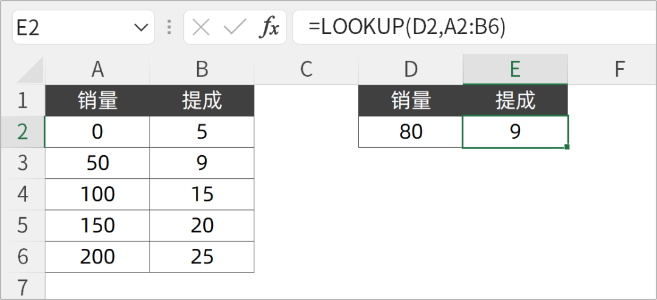Viewport: 657px width, 300px height.
Task: Click the fill handle of cell E2
Action: click(567, 147)
